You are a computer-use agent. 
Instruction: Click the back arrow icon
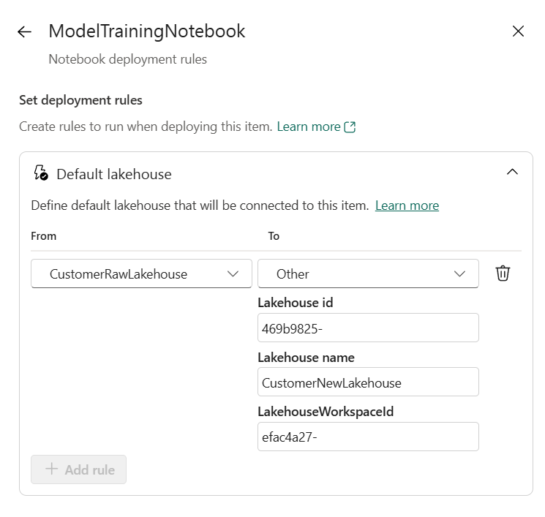pyautogui.click(x=25, y=31)
